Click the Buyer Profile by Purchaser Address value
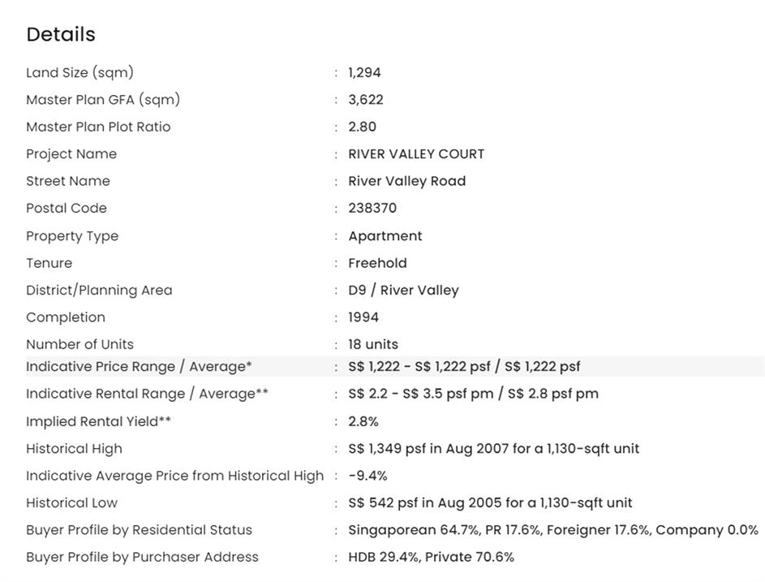Viewport: 765px width, 582px height. (431, 557)
